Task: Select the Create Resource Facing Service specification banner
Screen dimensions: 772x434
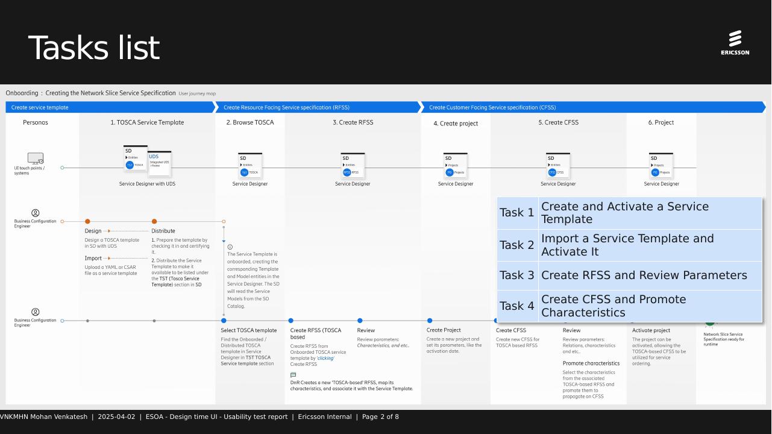Action: click(x=319, y=107)
